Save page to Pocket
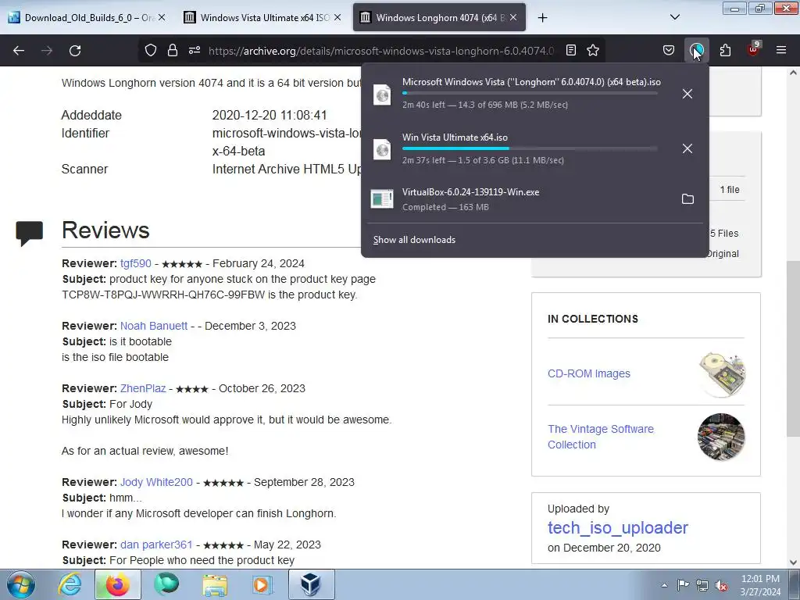The image size is (800, 600). click(x=669, y=50)
